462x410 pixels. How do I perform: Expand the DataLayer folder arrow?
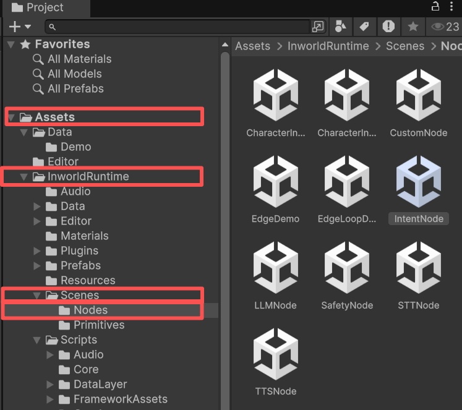point(50,385)
